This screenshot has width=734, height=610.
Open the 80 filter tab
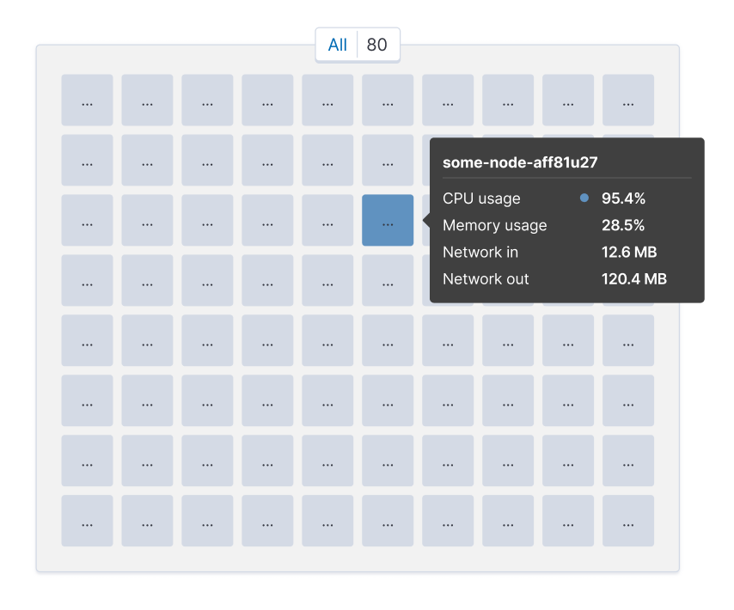(376, 45)
